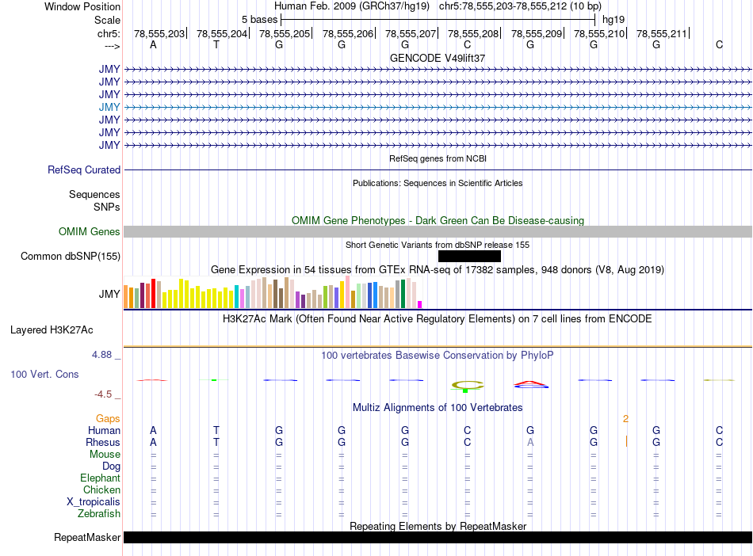Click the dark green GTEx expression bar
The height and width of the screenshot is (556, 753).
pyautogui.click(x=403, y=294)
